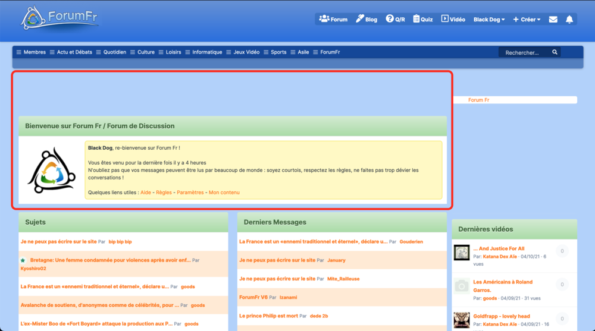Image resolution: width=595 pixels, height=331 pixels.
Task: Open the And Justice For All video thumbnail
Action: 462,253
